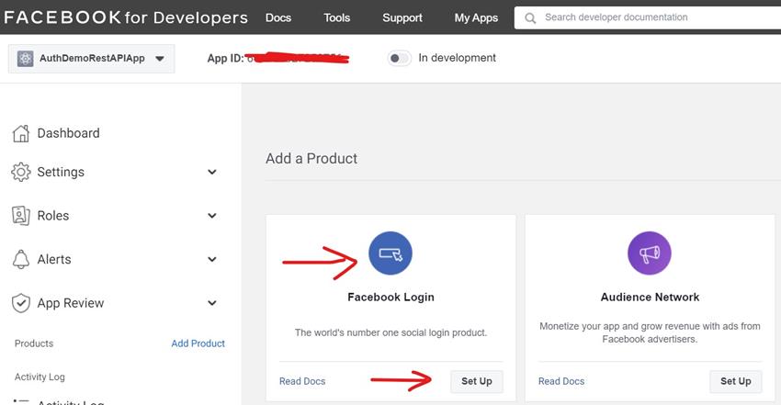Viewport: 781px width, 405px height.
Task: Select the App Review sidebar label
Action: coord(71,303)
